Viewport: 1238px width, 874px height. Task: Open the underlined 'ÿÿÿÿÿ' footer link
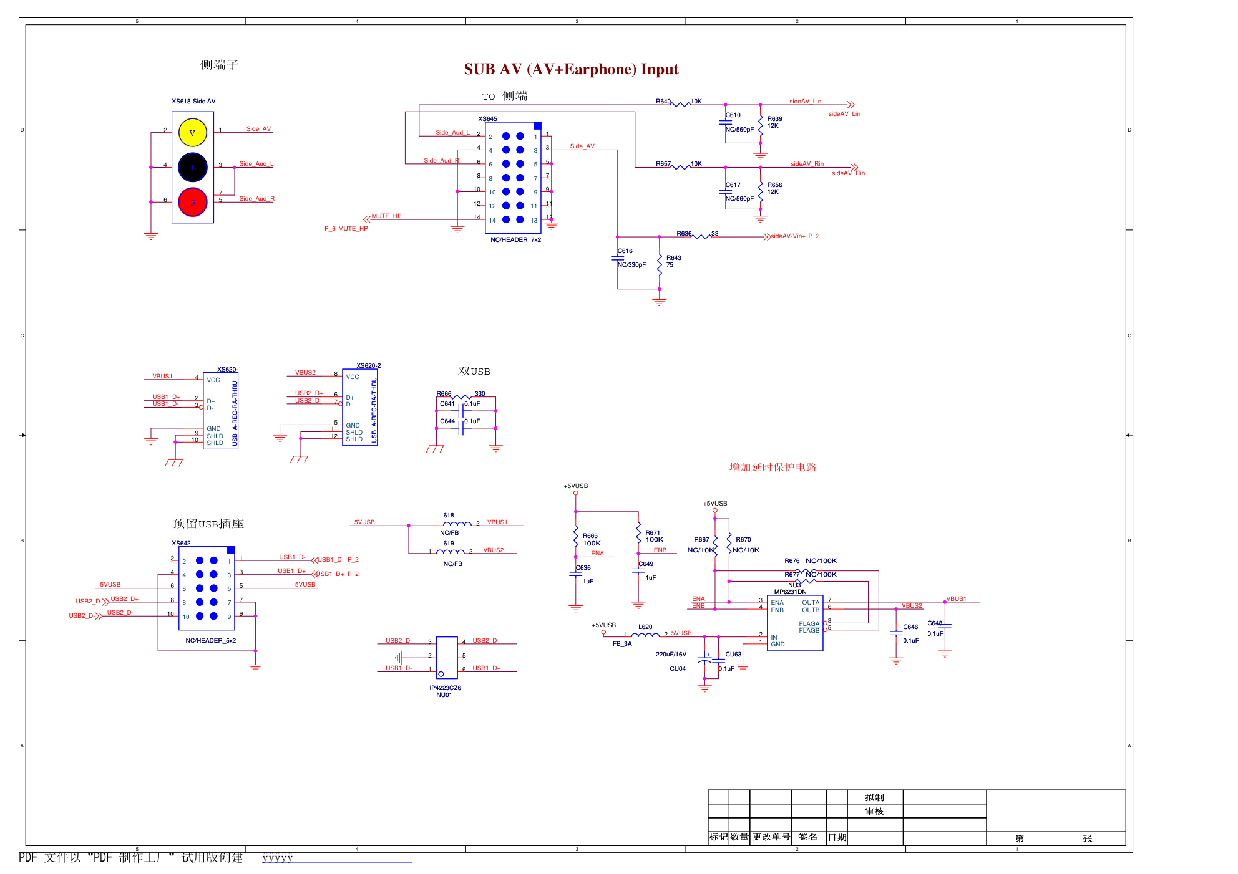click(x=277, y=858)
